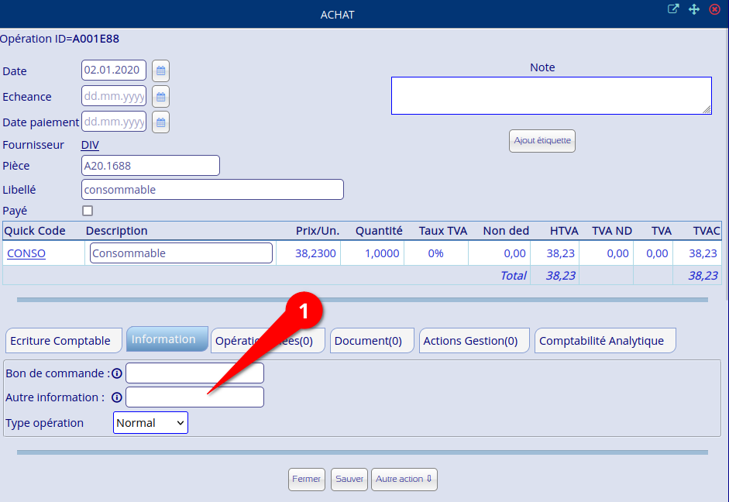This screenshot has height=502, width=729.
Task: Open the CONSO quick code link
Action: coord(26,253)
